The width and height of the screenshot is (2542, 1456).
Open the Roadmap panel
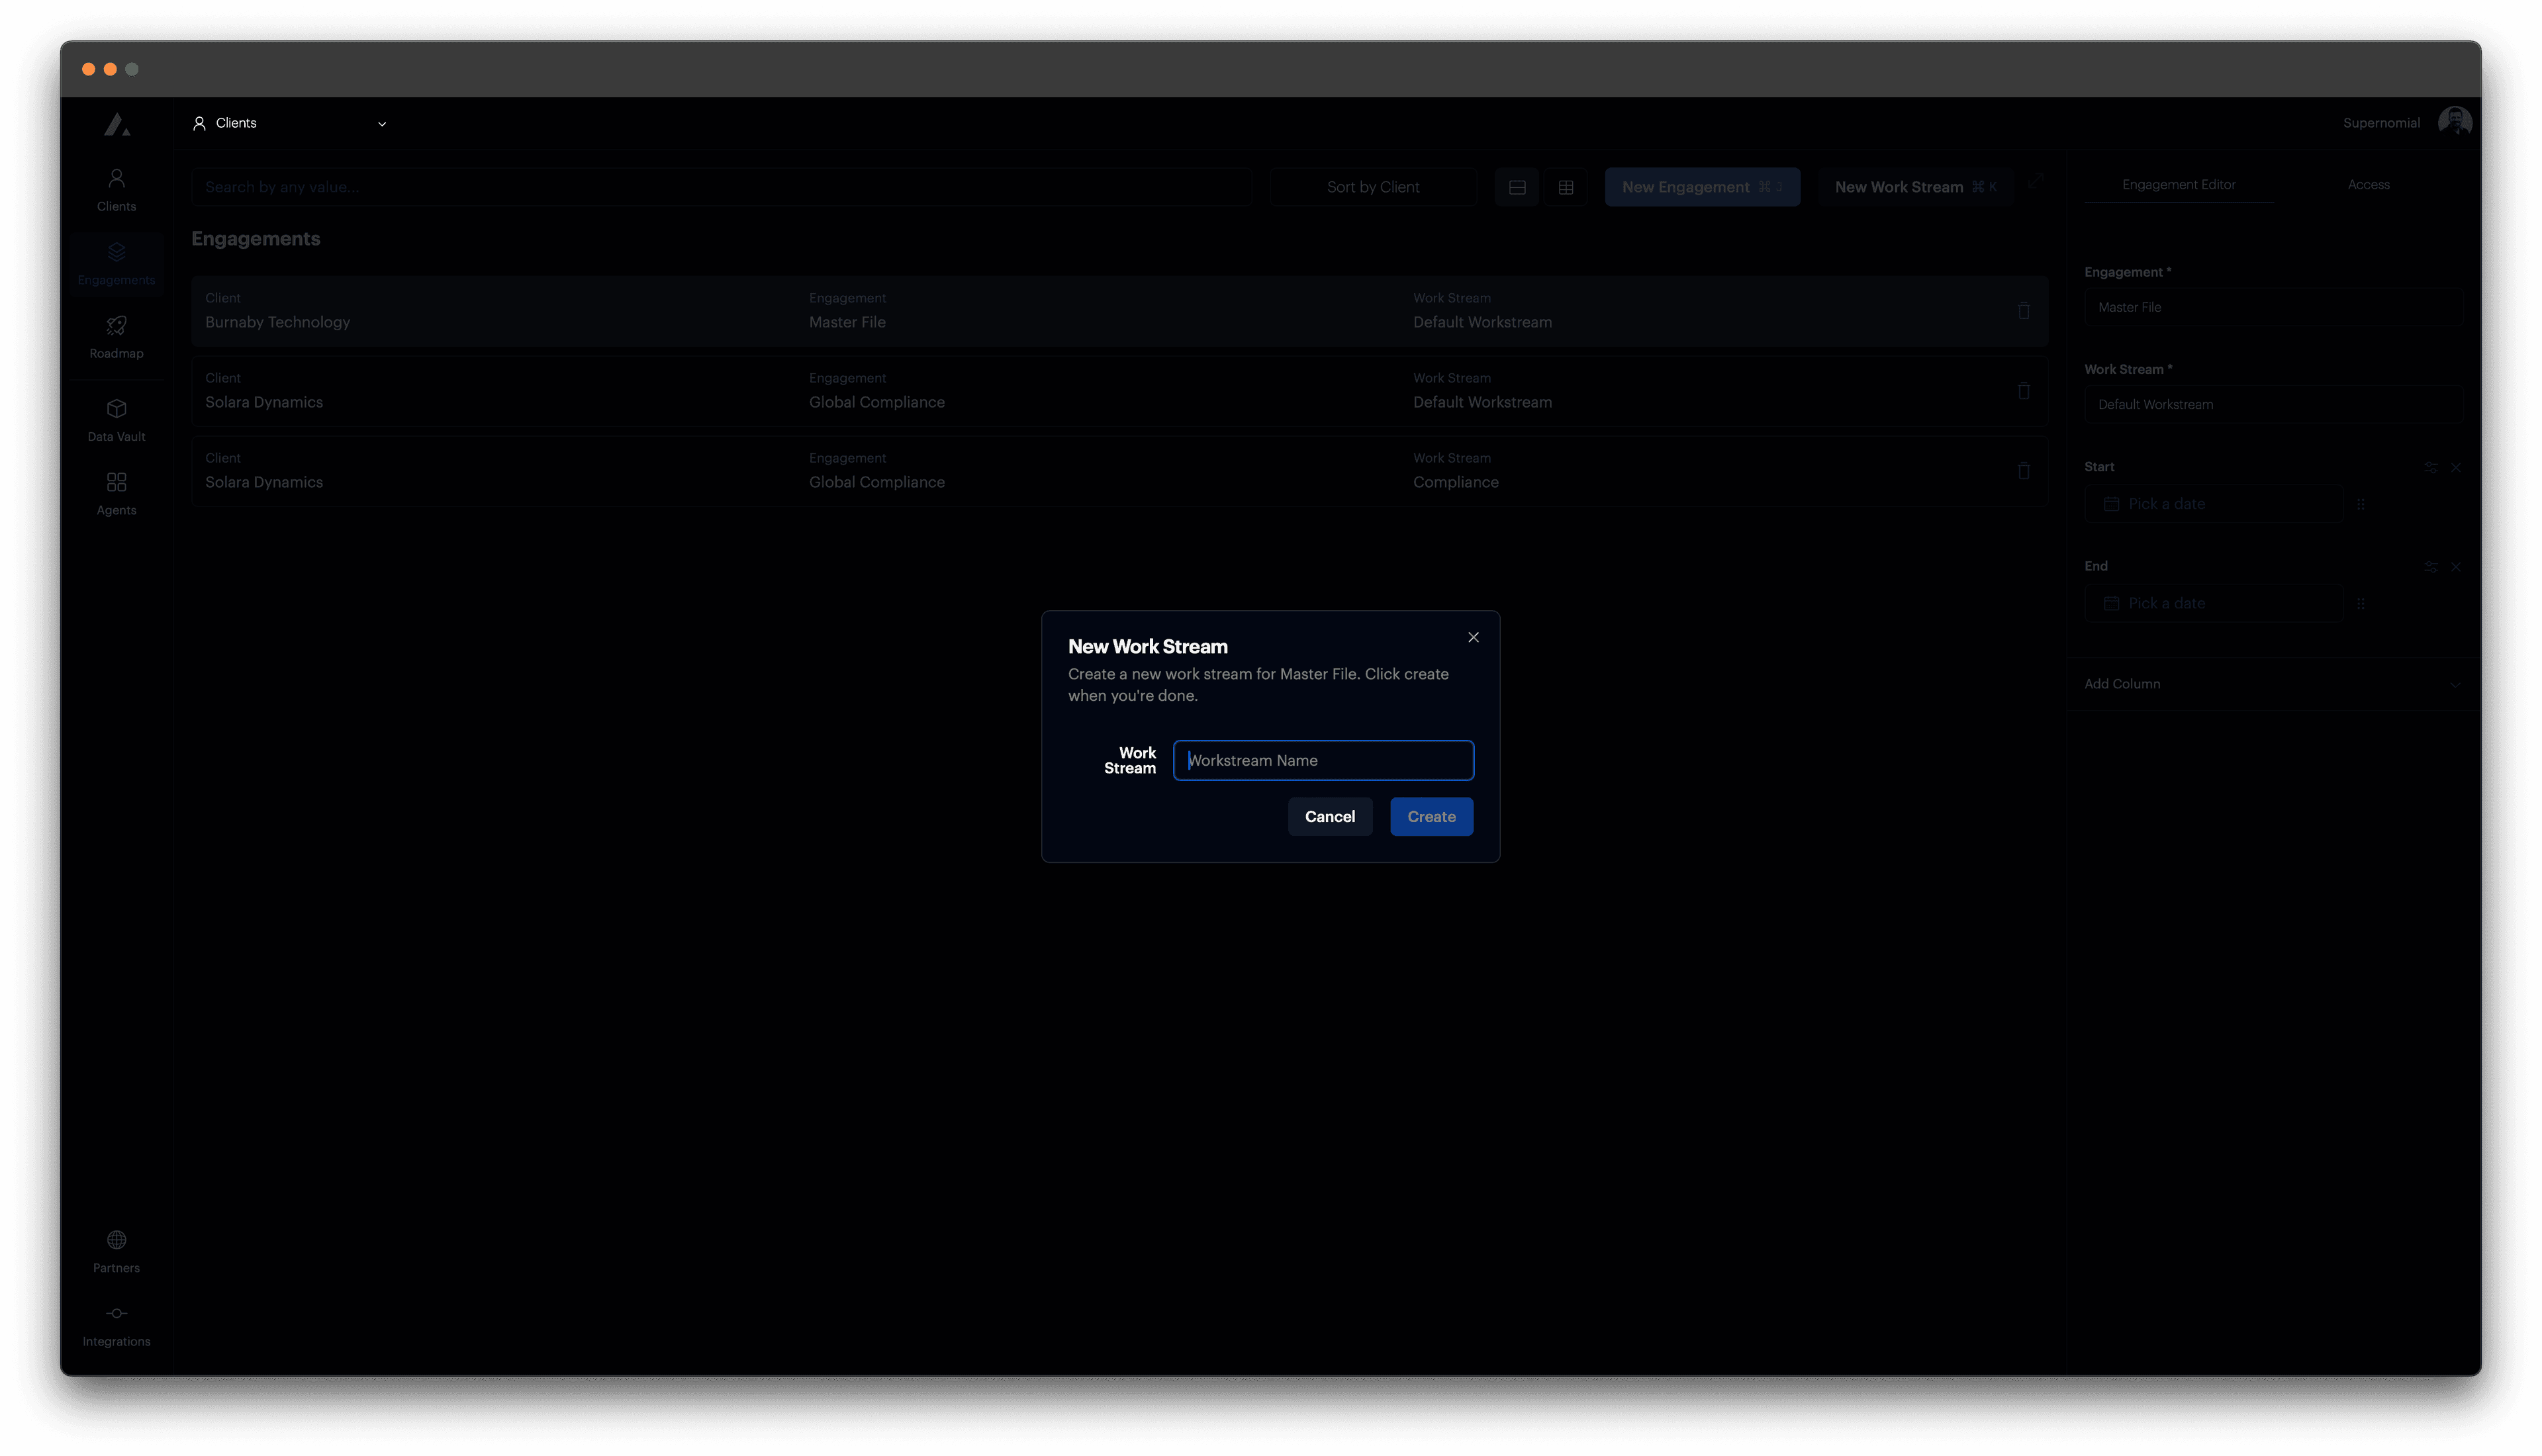point(116,337)
